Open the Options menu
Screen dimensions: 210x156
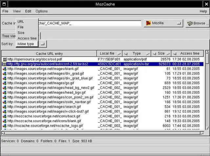click(42, 11)
